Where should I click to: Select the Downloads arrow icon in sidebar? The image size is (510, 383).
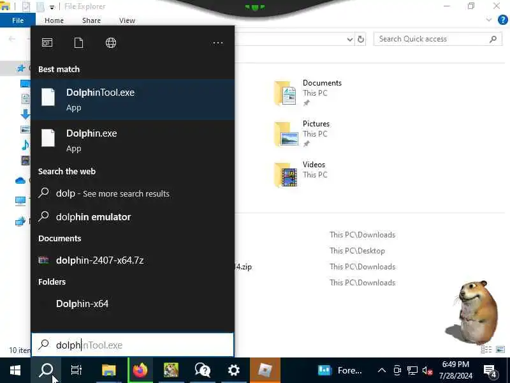25,114
